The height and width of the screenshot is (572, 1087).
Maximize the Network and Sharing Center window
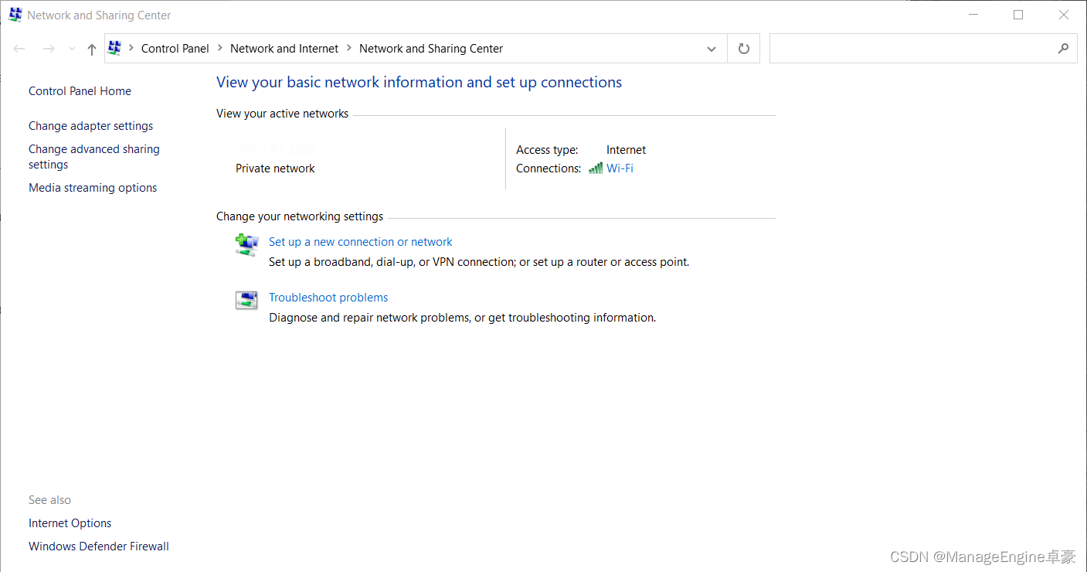[x=1018, y=15]
